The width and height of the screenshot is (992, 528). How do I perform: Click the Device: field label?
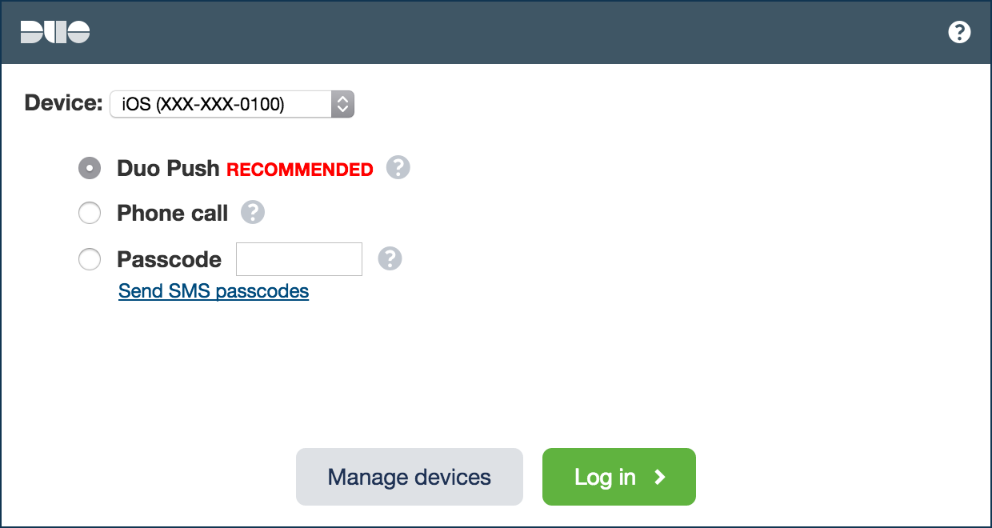pyautogui.click(x=64, y=103)
